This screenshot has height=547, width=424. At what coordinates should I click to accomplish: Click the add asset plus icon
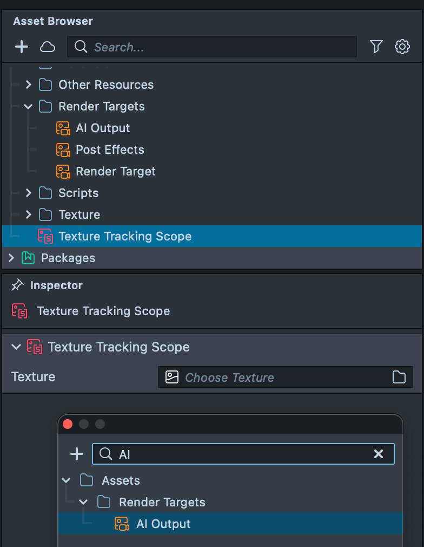coord(21,47)
